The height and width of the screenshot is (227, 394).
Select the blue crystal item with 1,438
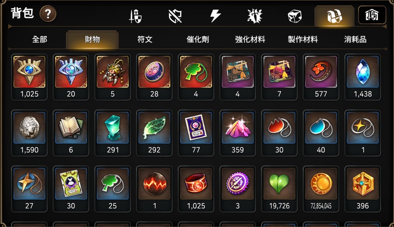[362, 77]
